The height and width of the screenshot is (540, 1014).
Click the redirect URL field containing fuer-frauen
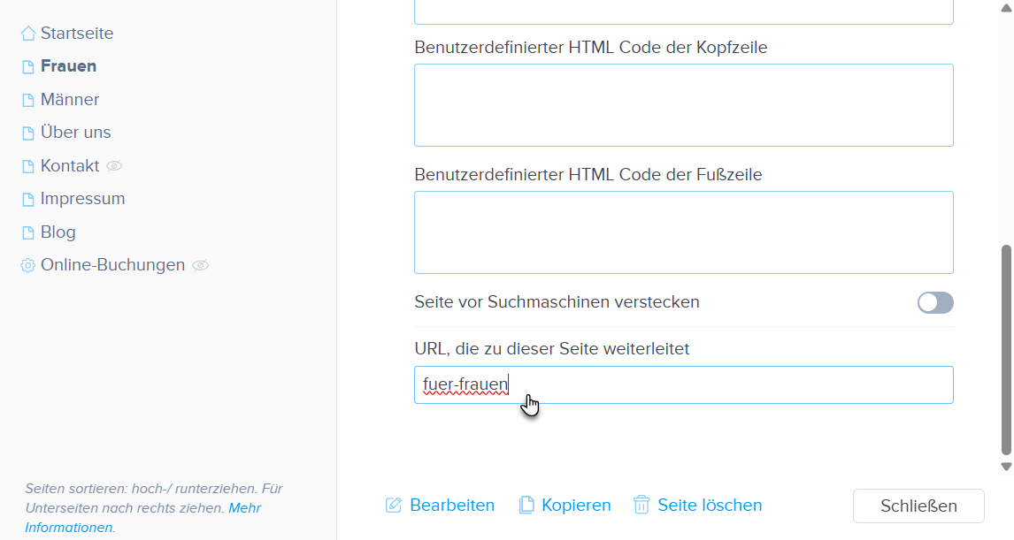click(x=683, y=385)
